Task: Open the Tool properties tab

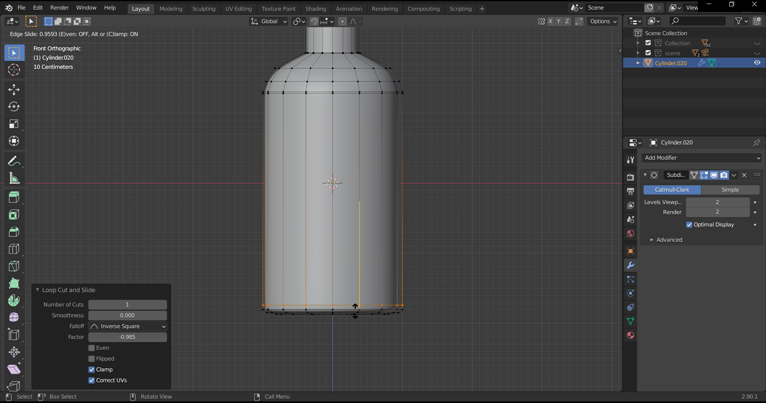Action: point(630,160)
